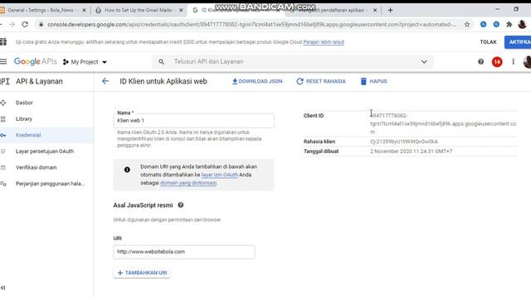Open the Pelajari lebih lanjut link
This screenshot has width=531, height=298.
(x=324, y=42)
